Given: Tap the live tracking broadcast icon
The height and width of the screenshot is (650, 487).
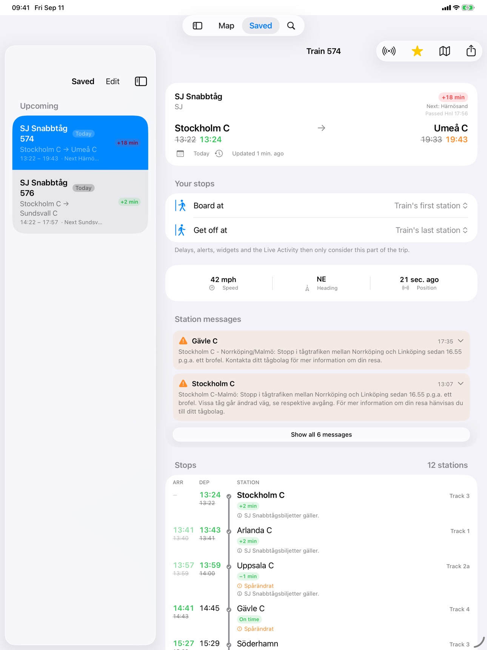Looking at the screenshot, I should click(389, 51).
